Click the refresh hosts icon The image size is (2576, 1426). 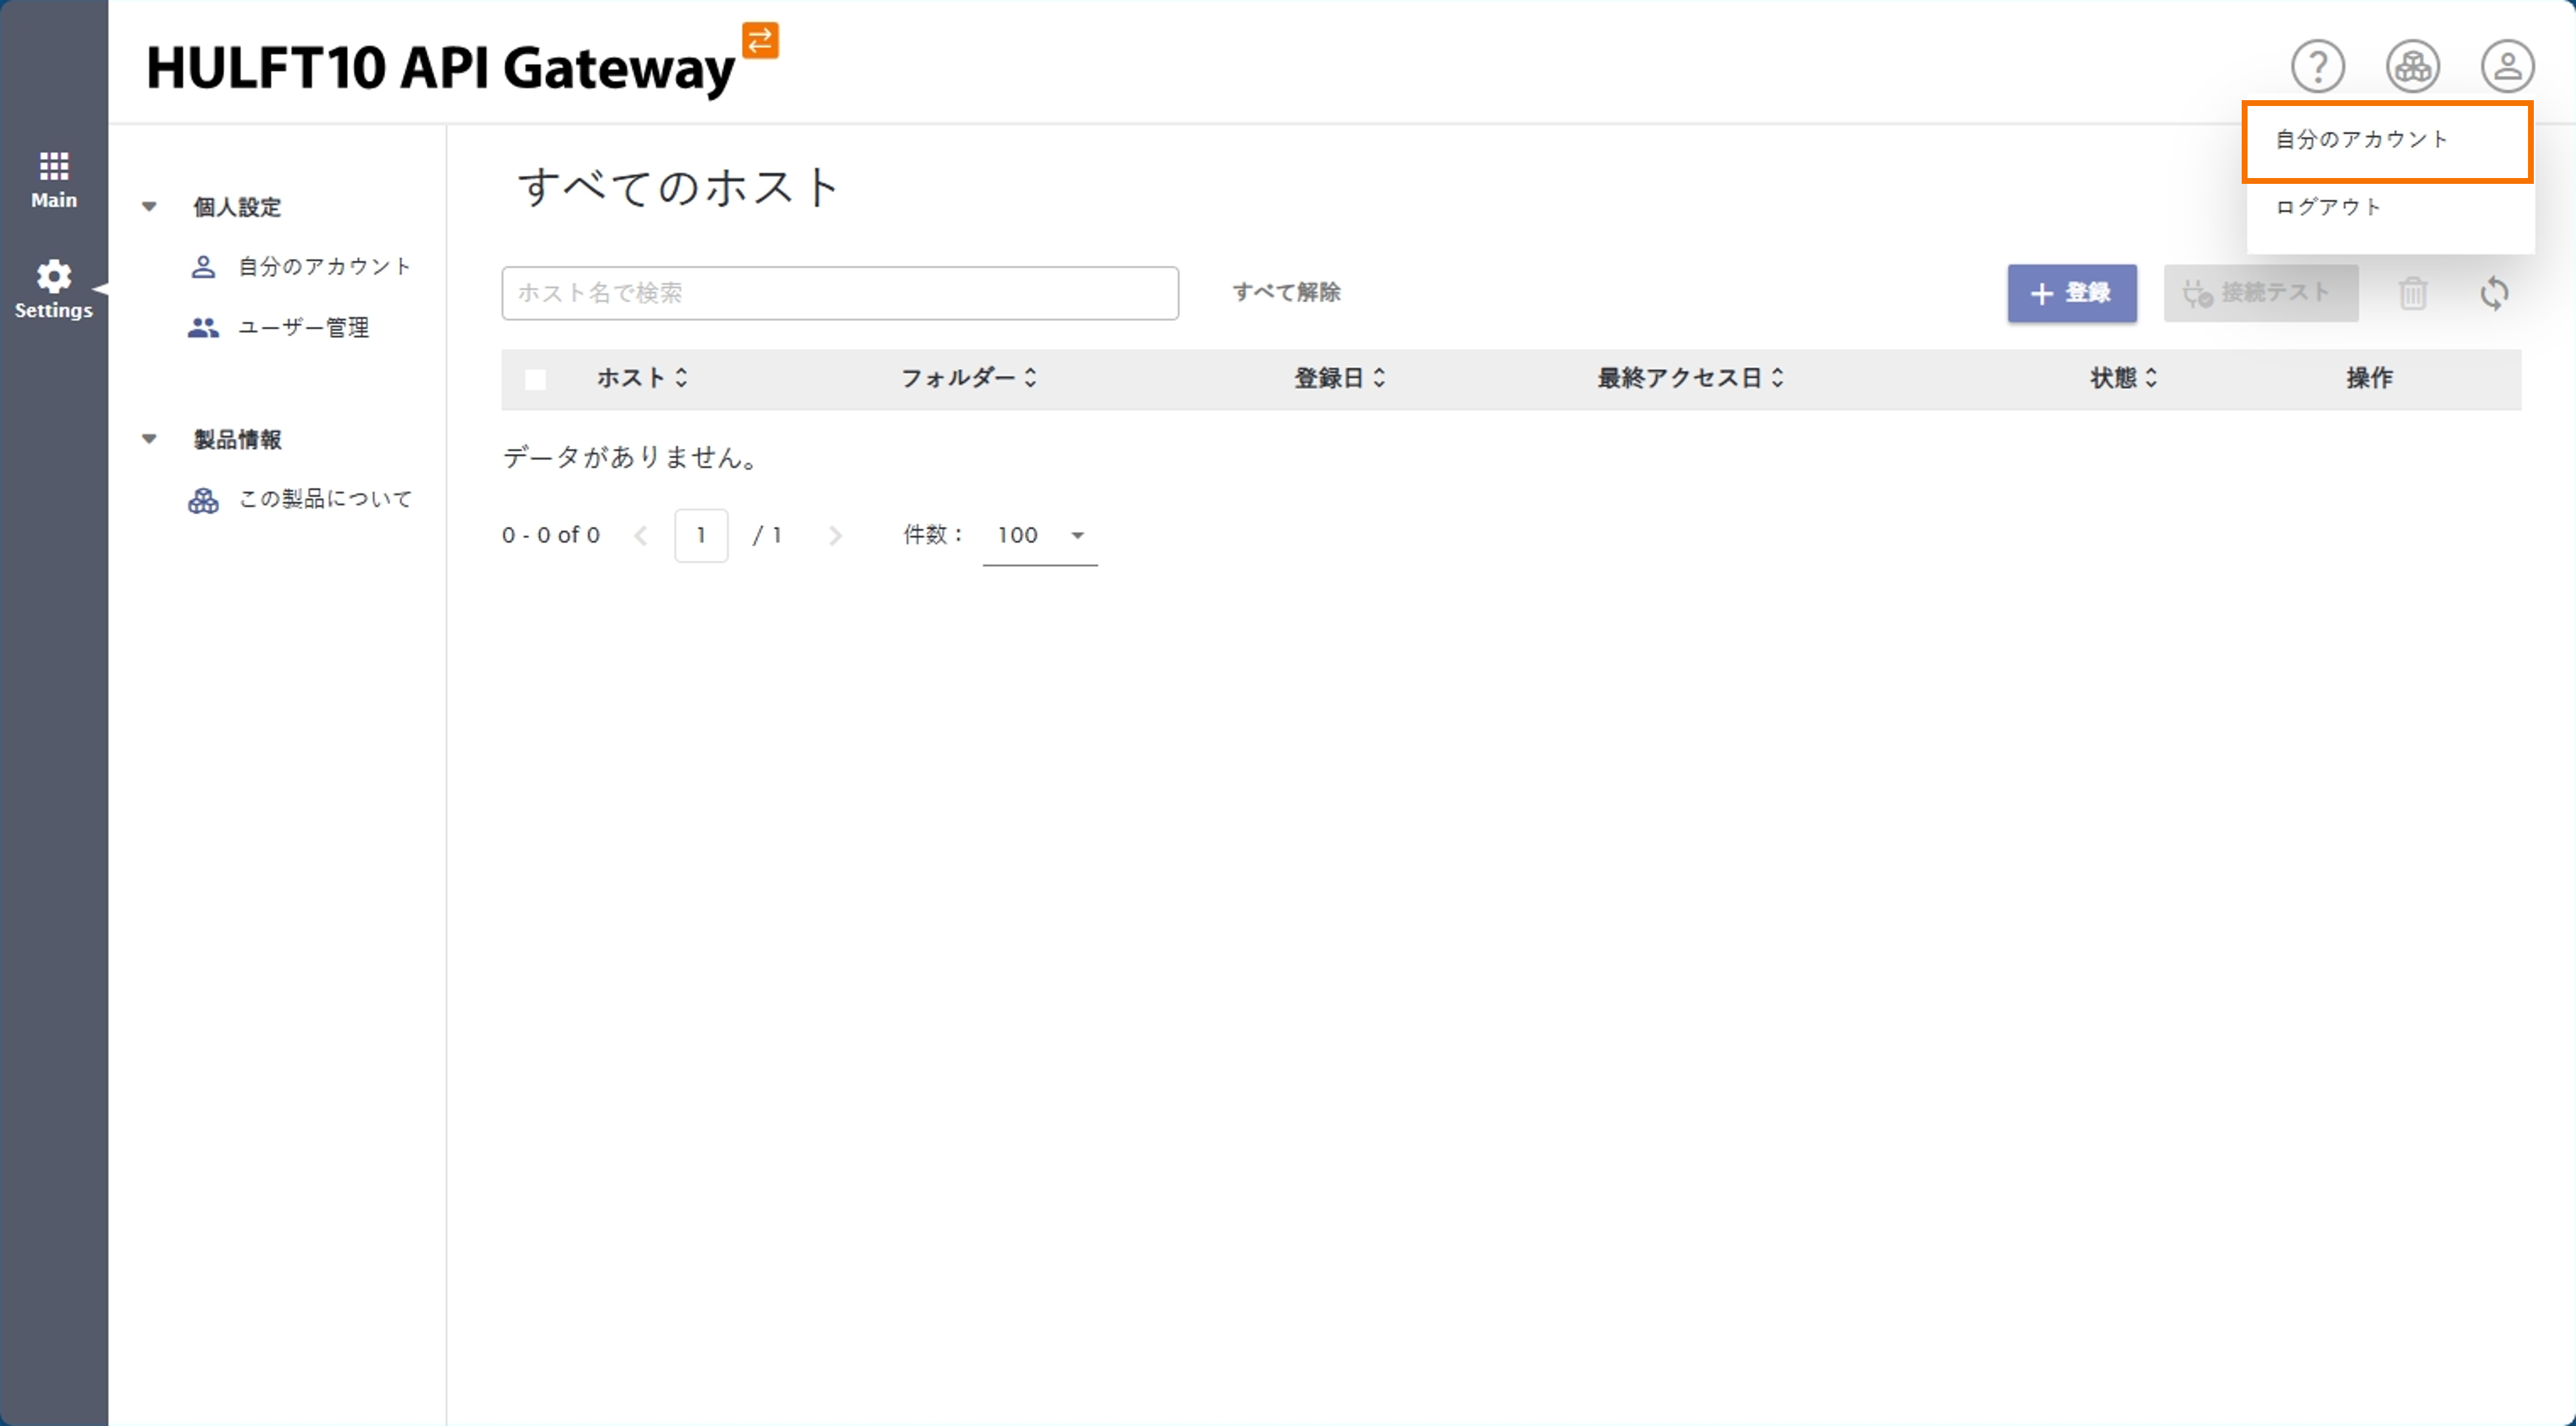tap(2494, 293)
